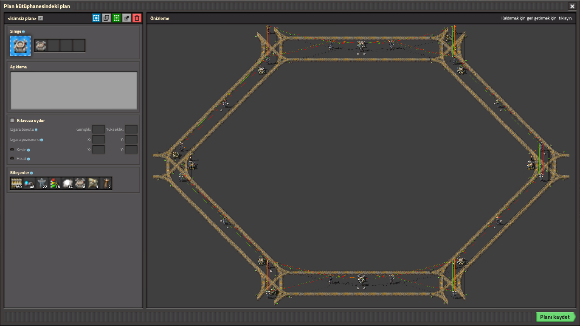Enable the Kılavuza uydur checkbox
The width and height of the screenshot is (580, 326).
coord(12,121)
